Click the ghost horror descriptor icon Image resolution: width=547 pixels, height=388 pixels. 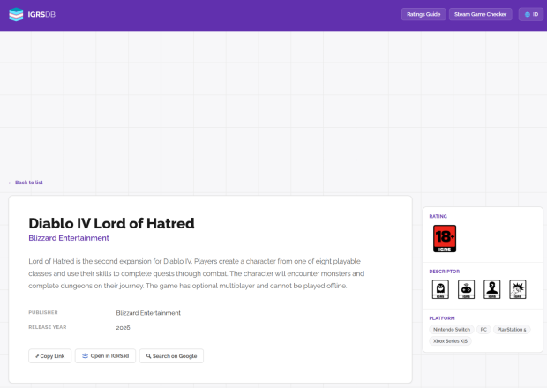coord(440,289)
